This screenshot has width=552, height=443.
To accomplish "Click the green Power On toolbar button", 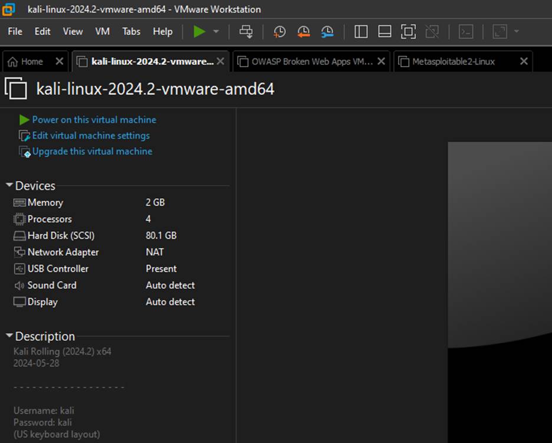I will pyautogui.click(x=199, y=32).
